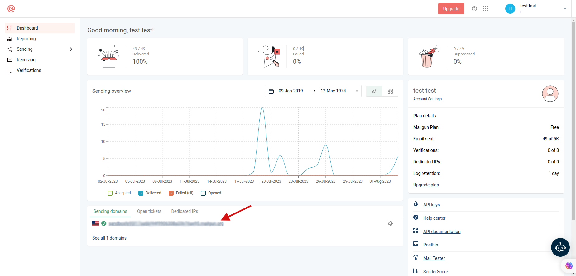576x276 pixels.
Task: Click the Upgrade plan link
Action: pos(426,185)
